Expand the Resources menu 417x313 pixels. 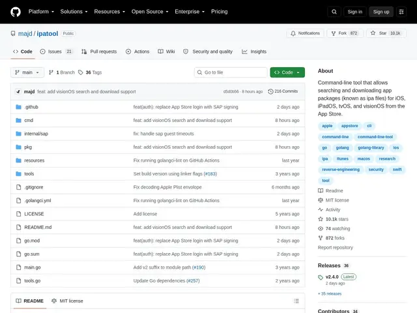click(109, 12)
